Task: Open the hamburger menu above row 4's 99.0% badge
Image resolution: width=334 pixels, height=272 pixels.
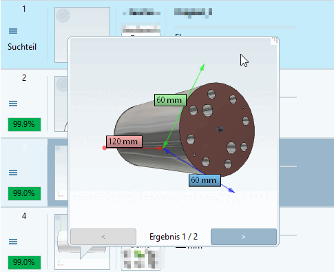Action: 13,242
